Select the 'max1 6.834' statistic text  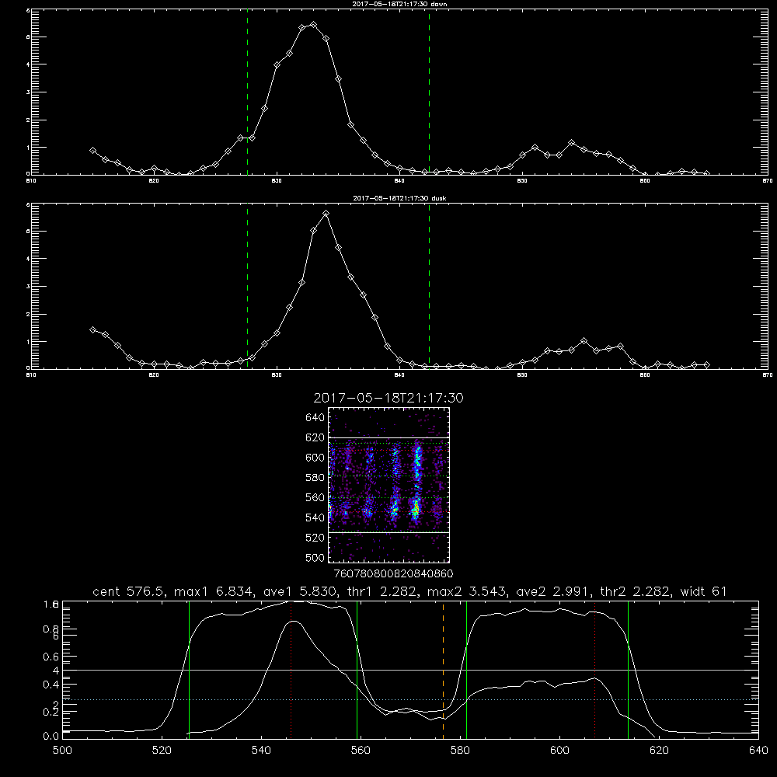pyautogui.click(x=214, y=591)
